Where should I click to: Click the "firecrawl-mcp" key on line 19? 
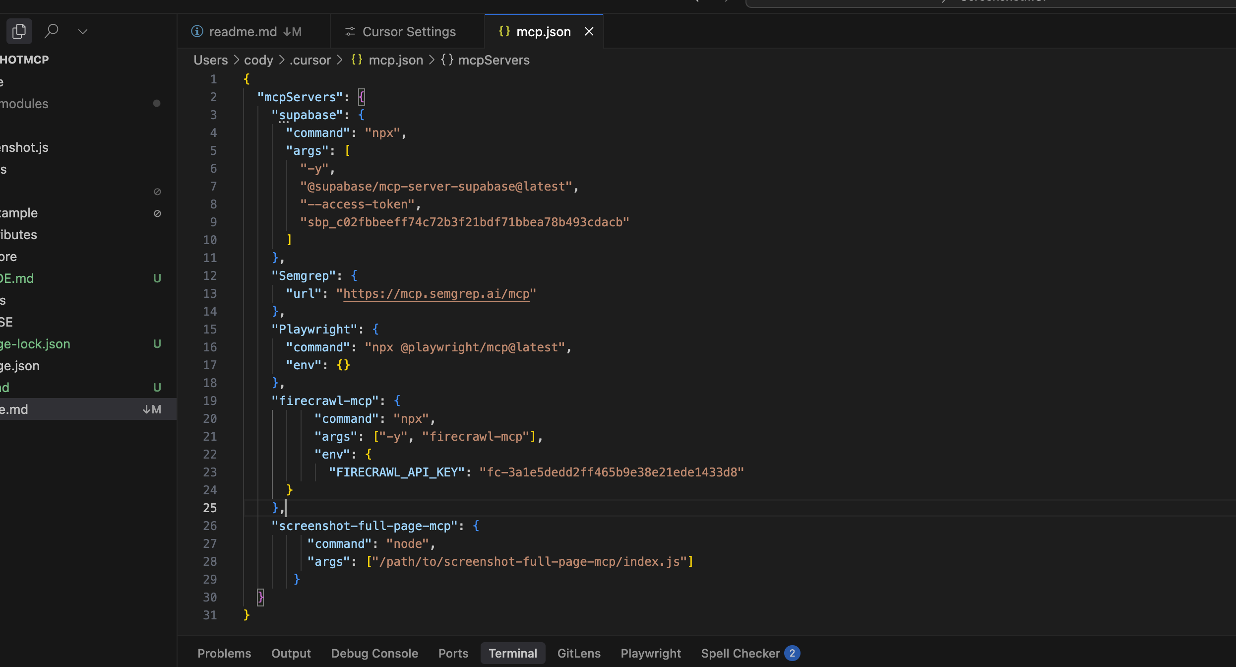pyautogui.click(x=325, y=401)
